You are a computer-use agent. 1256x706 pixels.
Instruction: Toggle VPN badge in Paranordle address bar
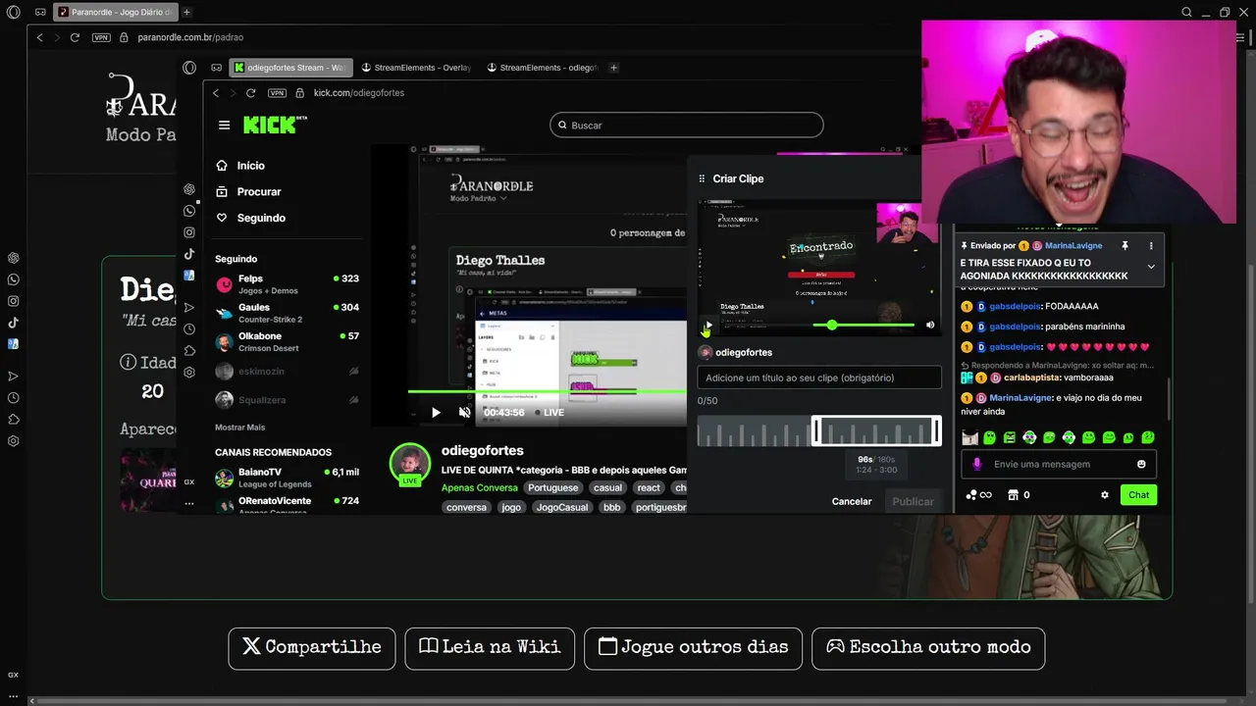[x=101, y=37]
